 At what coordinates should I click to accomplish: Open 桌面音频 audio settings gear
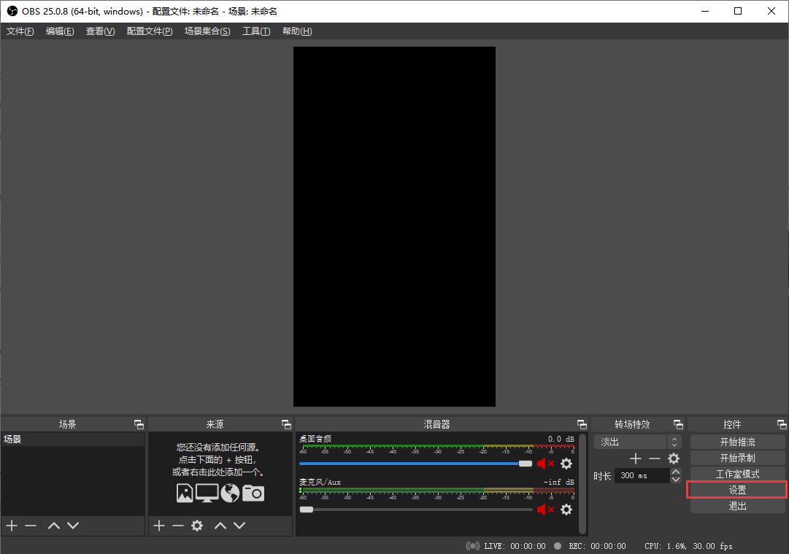[566, 464]
